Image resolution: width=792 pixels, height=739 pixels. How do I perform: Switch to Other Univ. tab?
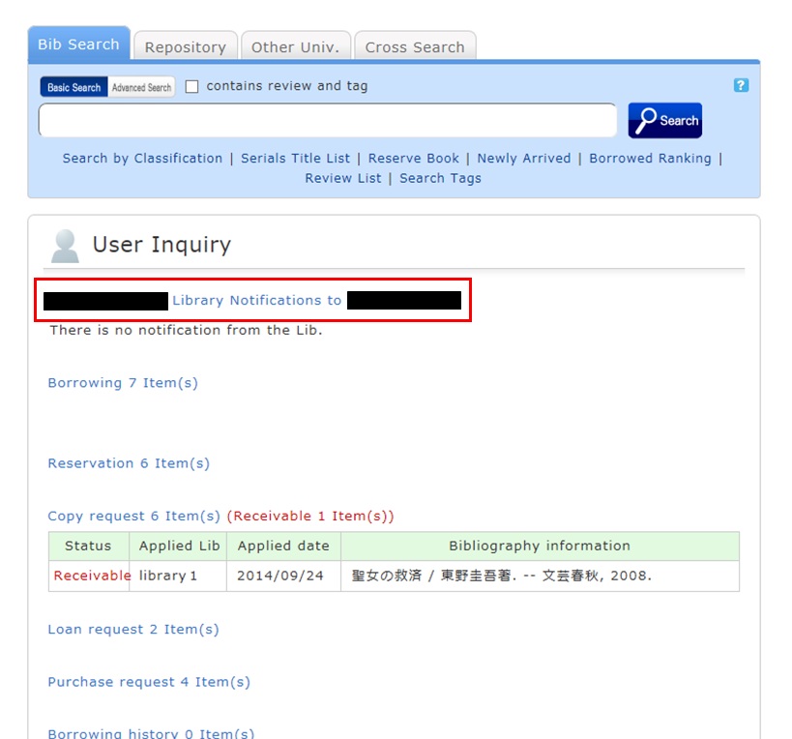[x=295, y=46]
